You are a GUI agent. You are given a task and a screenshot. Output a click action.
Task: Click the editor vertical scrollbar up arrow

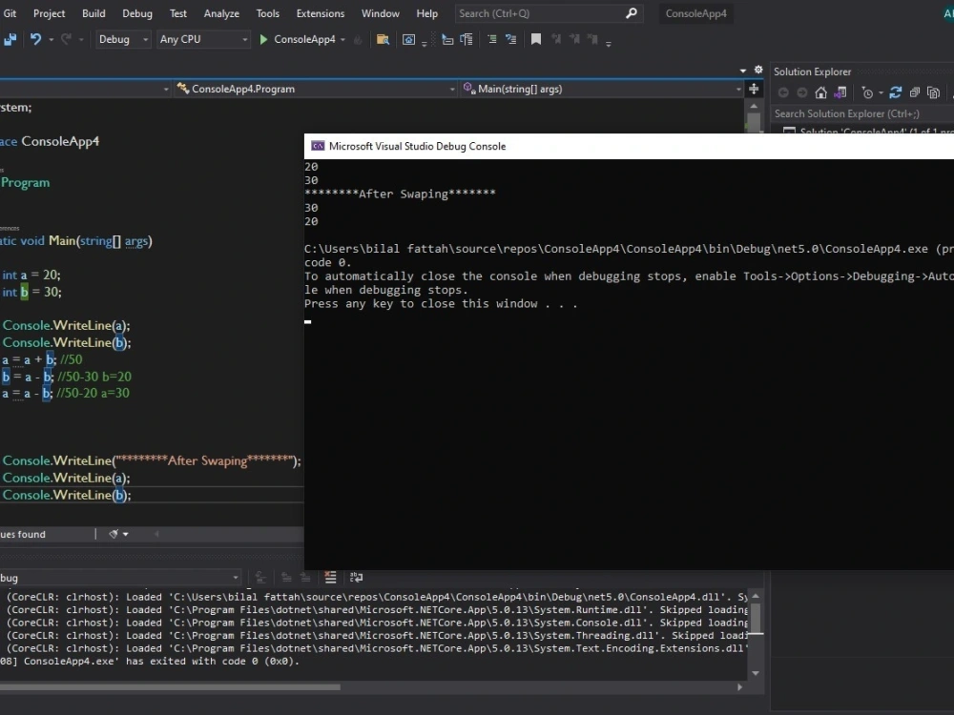(x=754, y=107)
